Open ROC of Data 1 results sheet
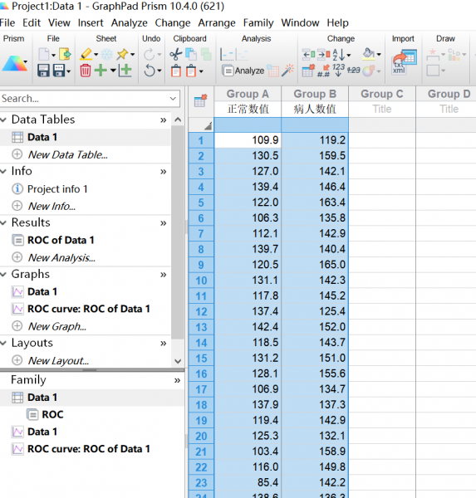476x498 pixels. (x=61, y=240)
